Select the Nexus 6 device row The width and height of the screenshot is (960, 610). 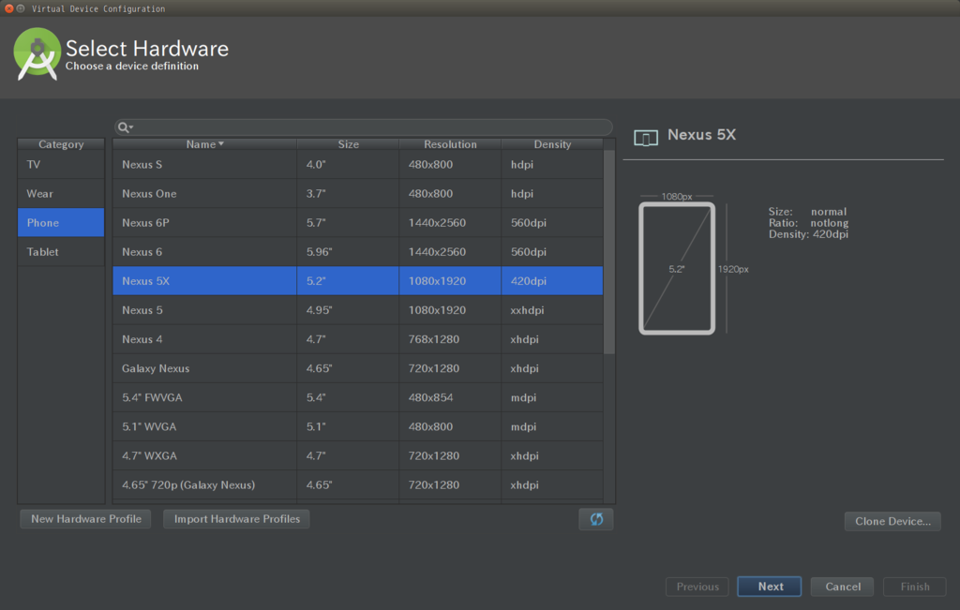pos(357,251)
